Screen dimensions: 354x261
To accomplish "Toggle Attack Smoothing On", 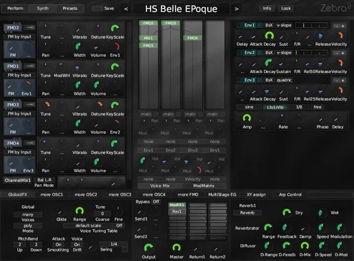I will tap(58, 245).
